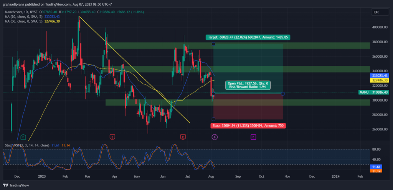Click the TradingView logo at the bottom left
The image size is (393, 190).
click(x=16, y=185)
